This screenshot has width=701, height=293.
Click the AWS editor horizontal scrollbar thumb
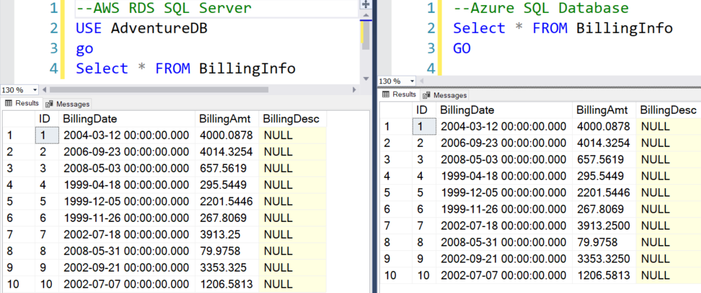point(159,90)
